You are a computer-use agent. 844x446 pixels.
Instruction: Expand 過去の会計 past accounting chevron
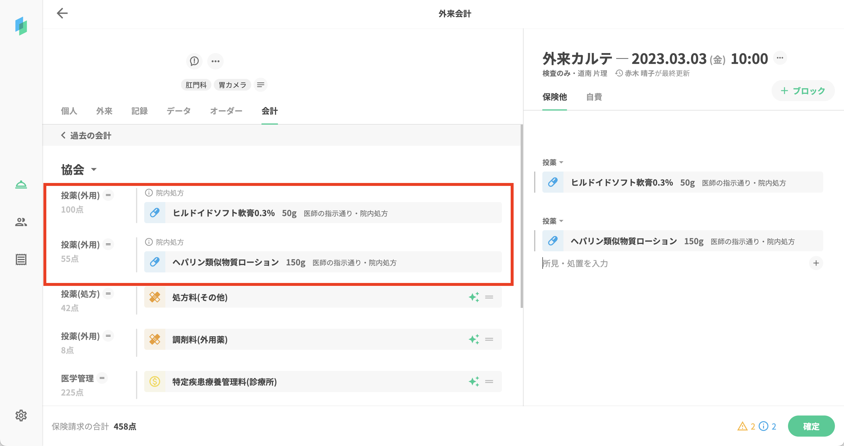coord(64,135)
